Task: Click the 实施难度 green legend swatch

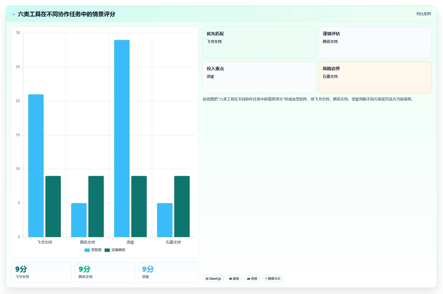Action: 107,250
